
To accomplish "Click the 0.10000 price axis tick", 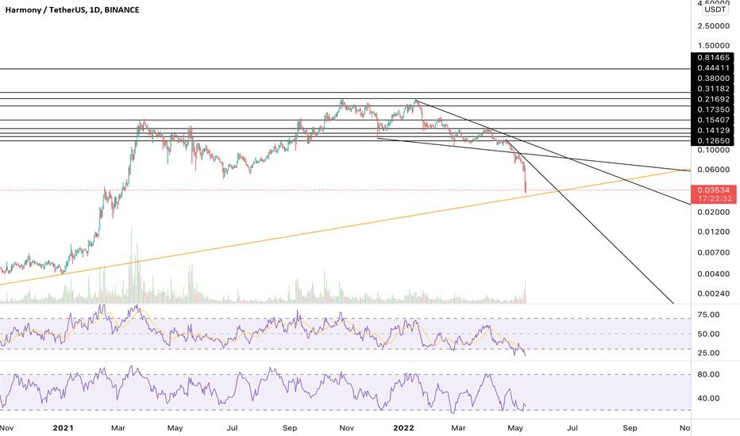I will (713, 150).
